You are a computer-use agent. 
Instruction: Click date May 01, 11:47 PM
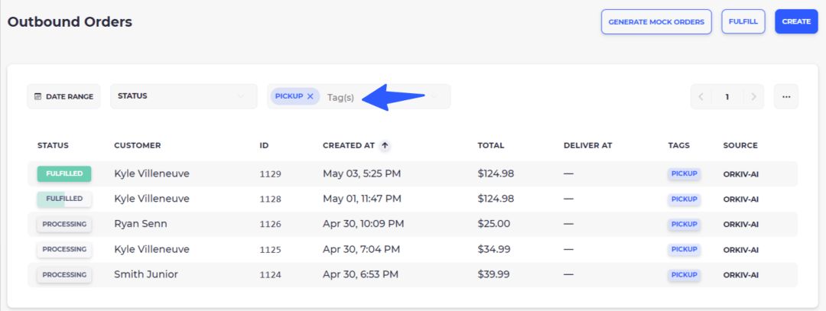(x=362, y=199)
